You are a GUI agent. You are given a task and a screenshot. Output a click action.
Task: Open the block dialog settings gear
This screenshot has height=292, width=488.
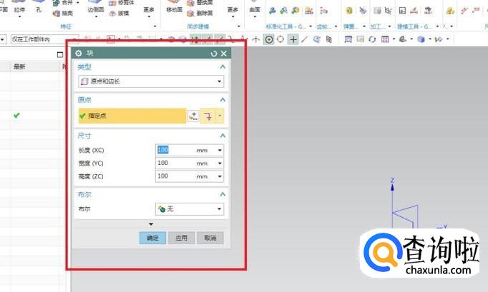tap(79, 53)
